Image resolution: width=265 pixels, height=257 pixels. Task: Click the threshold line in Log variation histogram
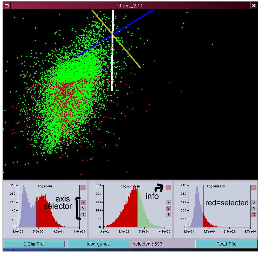point(203,207)
